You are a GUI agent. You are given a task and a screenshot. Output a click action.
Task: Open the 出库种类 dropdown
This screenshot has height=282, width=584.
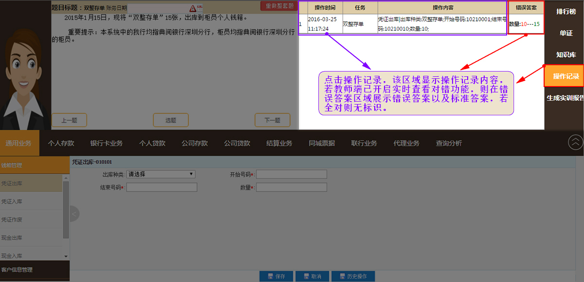(x=161, y=174)
